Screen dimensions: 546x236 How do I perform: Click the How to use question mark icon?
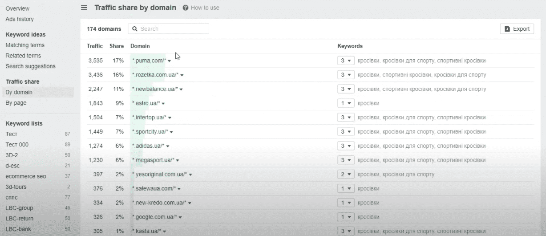pyautogui.click(x=185, y=8)
